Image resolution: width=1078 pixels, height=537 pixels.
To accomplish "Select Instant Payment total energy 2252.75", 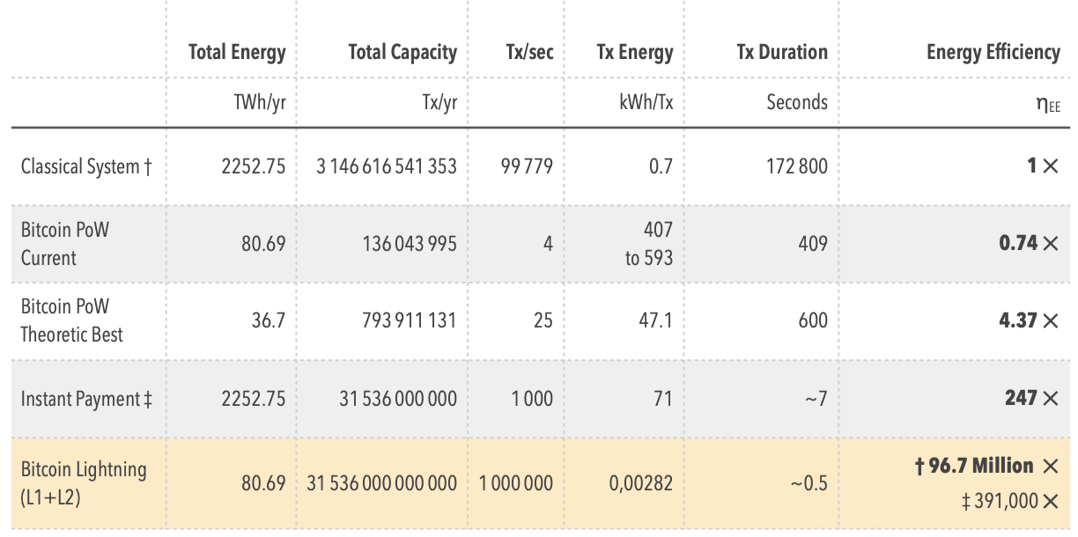I will [254, 399].
